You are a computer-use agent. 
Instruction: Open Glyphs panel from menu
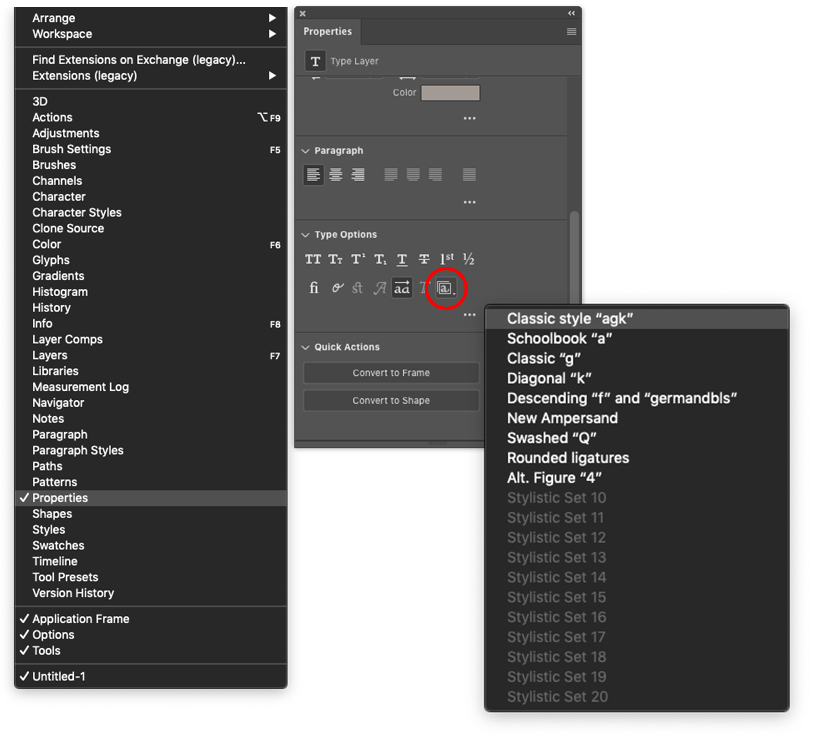tap(51, 260)
